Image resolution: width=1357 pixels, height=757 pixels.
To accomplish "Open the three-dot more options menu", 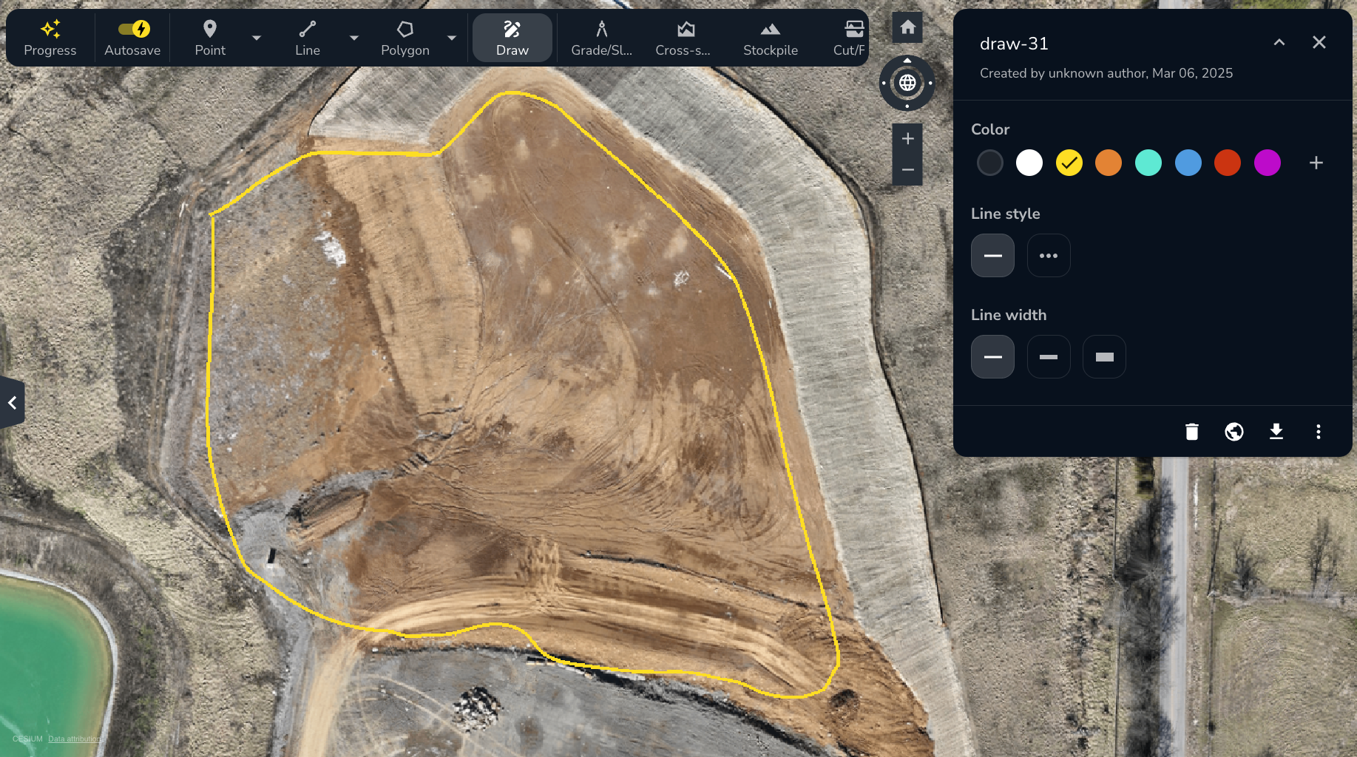I will coord(1318,432).
